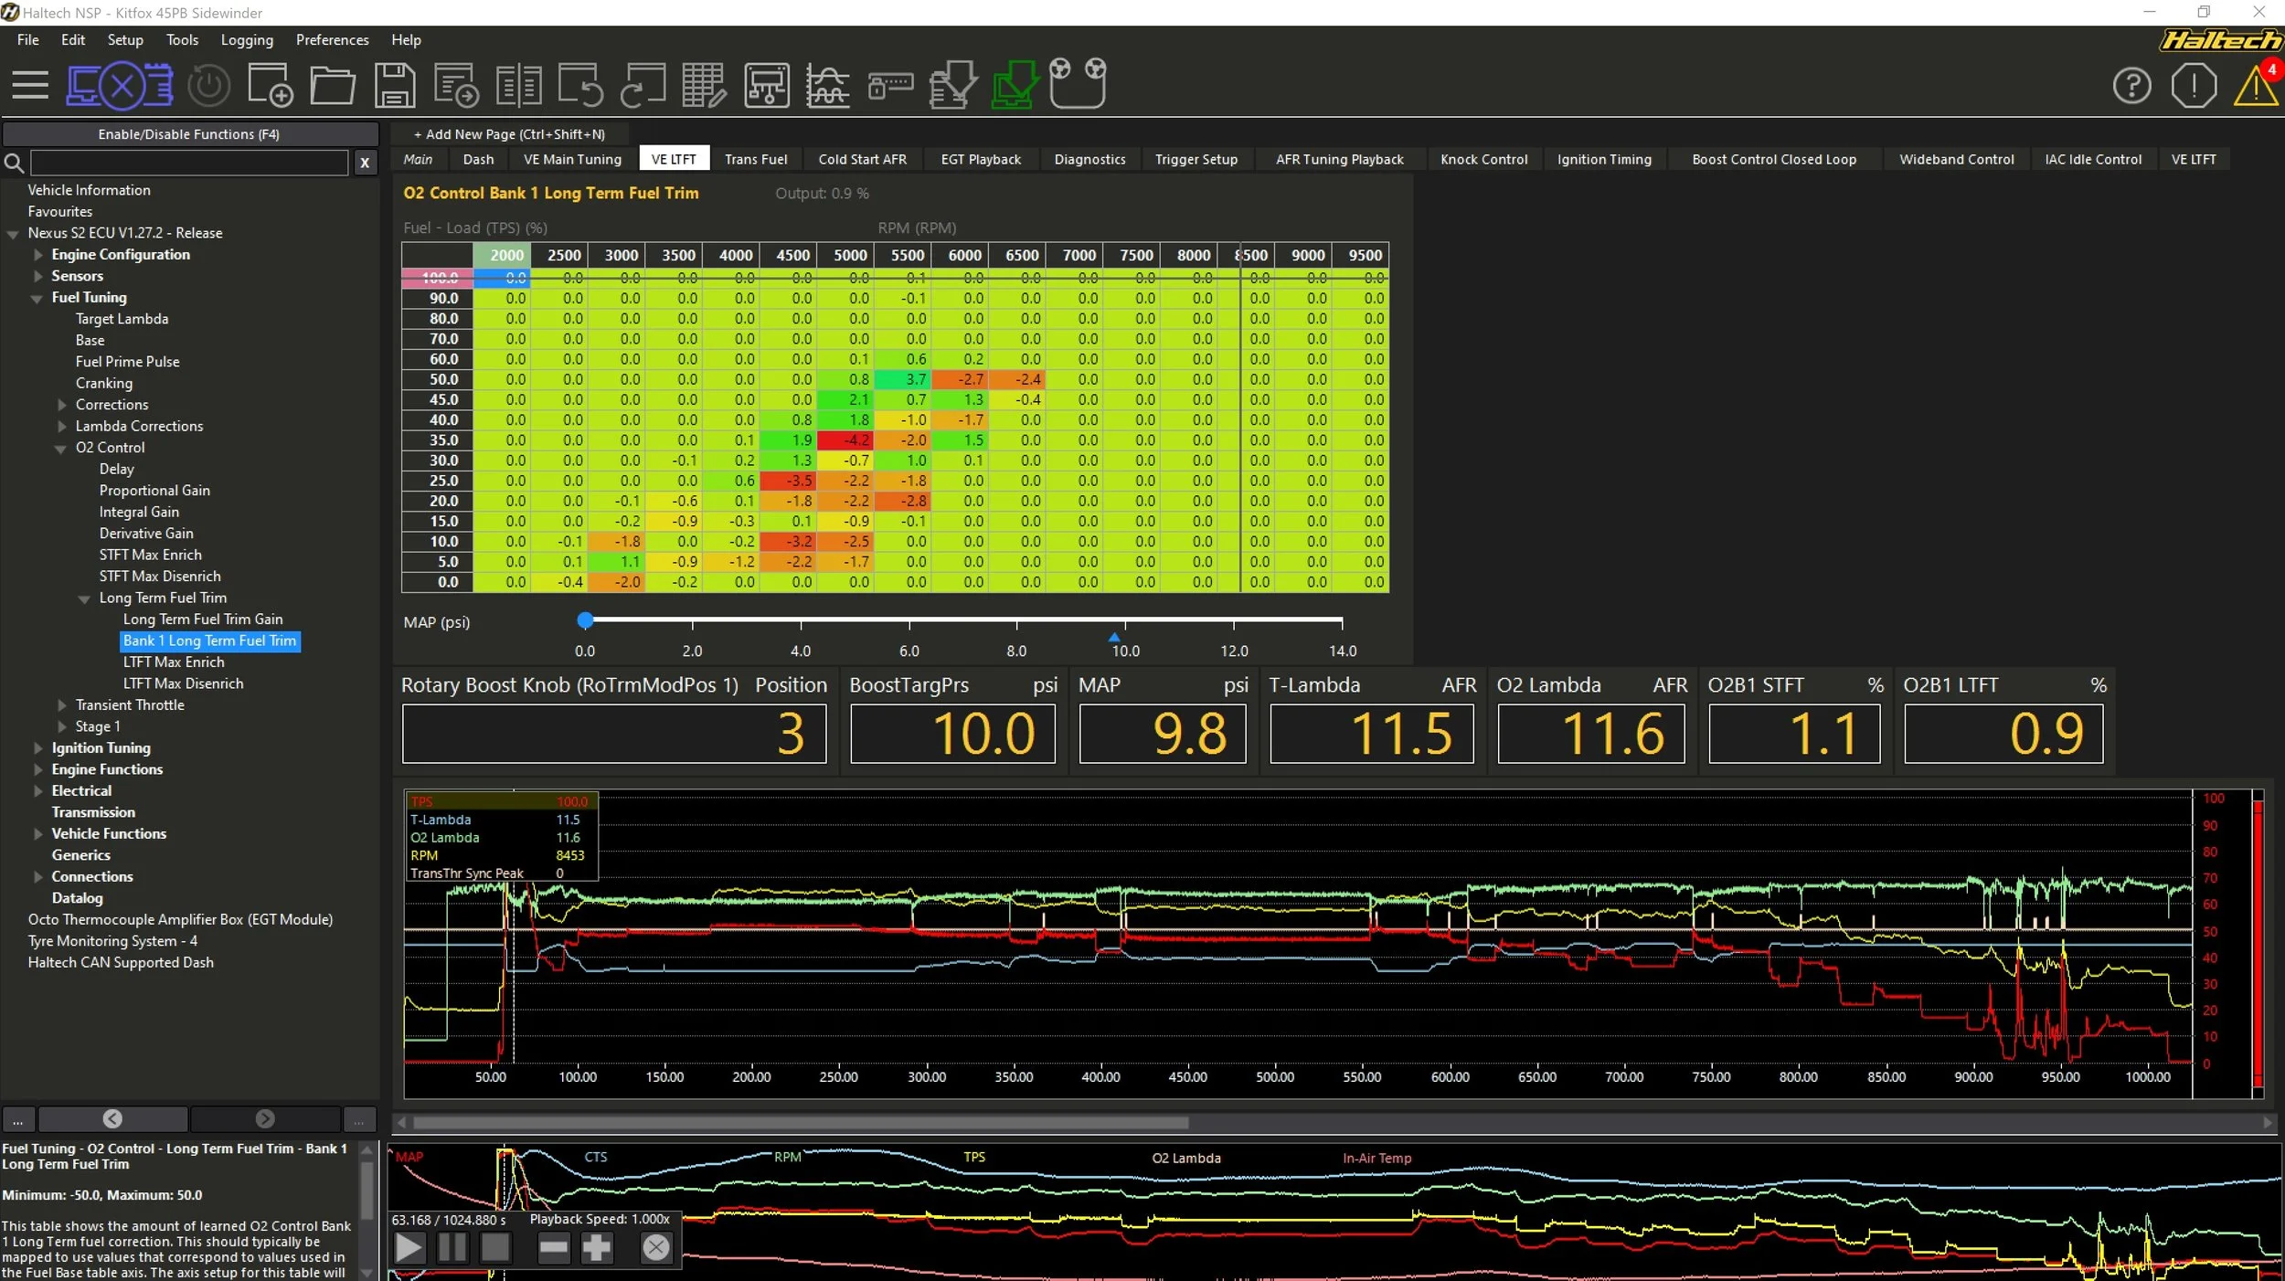2285x1281 pixels.
Task: Open the Logging menu
Action: pos(247,40)
